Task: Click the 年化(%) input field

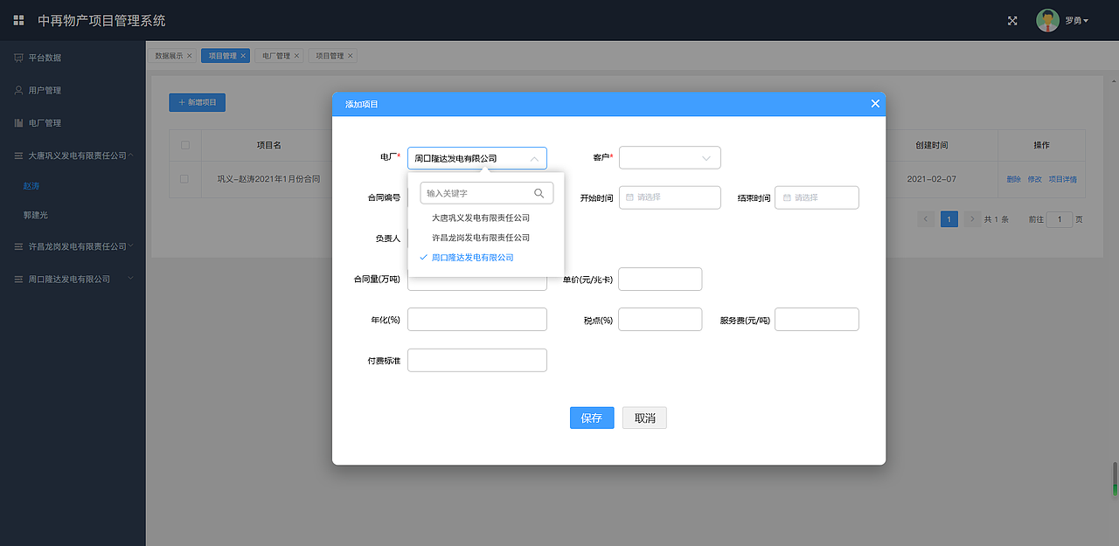Action: click(x=477, y=320)
